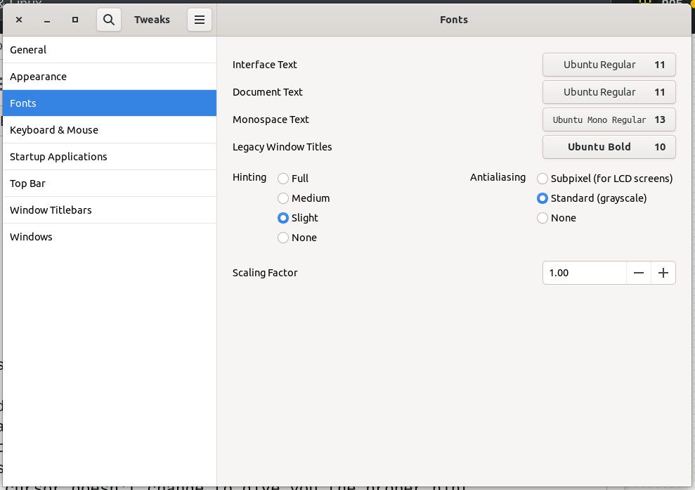Image resolution: width=695 pixels, height=490 pixels.
Task: Change the Monospace Text font
Action: pos(609,120)
